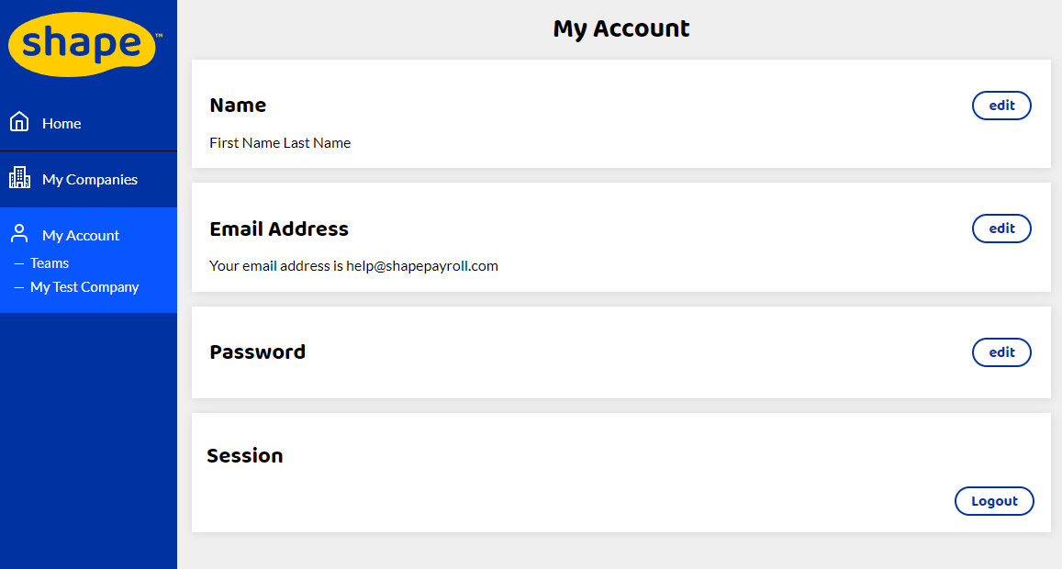Click the My Account person icon

pos(19,234)
